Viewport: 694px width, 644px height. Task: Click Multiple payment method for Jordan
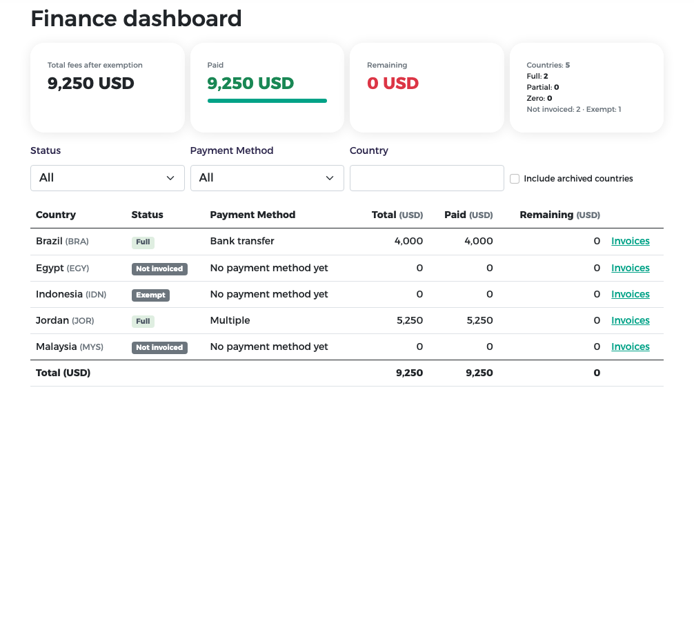tap(230, 320)
